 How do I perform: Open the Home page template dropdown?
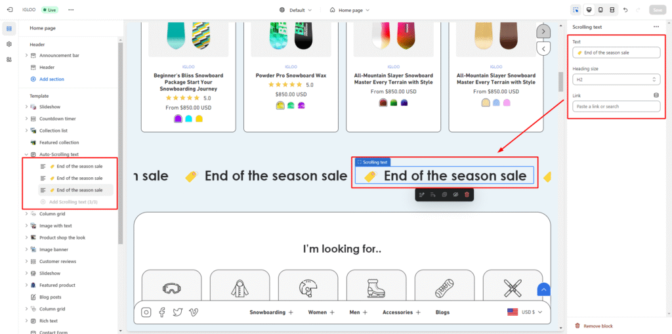350,10
